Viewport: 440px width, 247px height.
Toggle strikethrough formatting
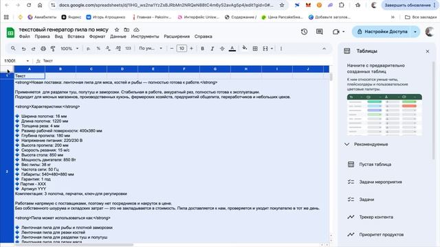coord(222,49)
